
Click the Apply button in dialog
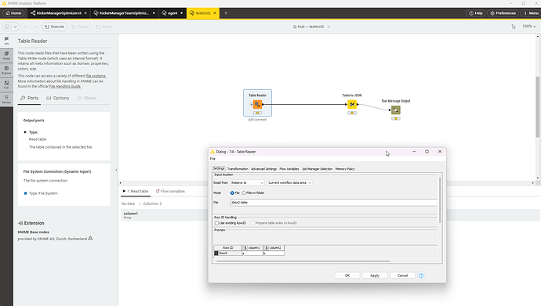point(375,275)
